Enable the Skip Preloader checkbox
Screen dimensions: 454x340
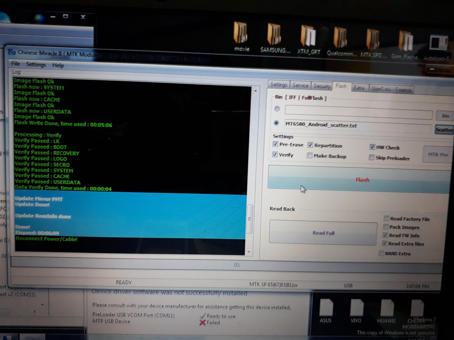371,157
